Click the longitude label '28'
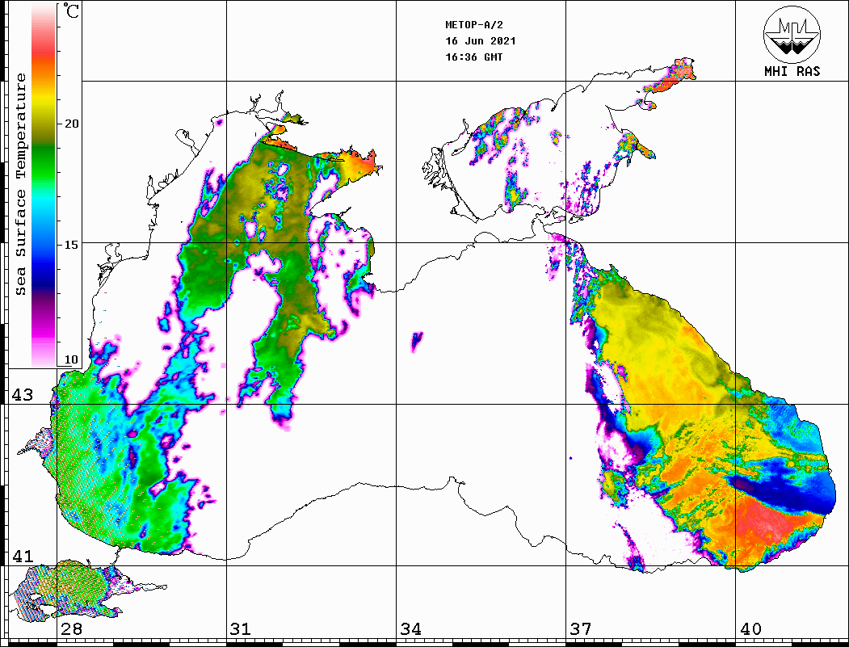 click(x=71, y=629)
